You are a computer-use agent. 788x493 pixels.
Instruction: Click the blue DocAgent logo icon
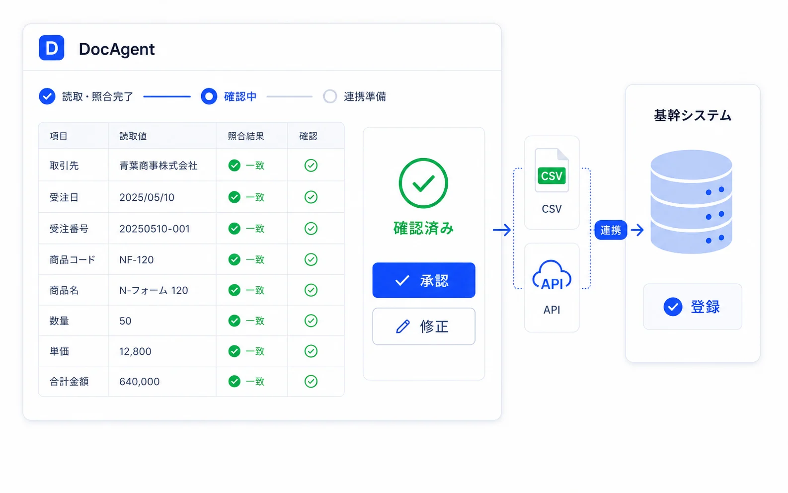coord(52,48)
